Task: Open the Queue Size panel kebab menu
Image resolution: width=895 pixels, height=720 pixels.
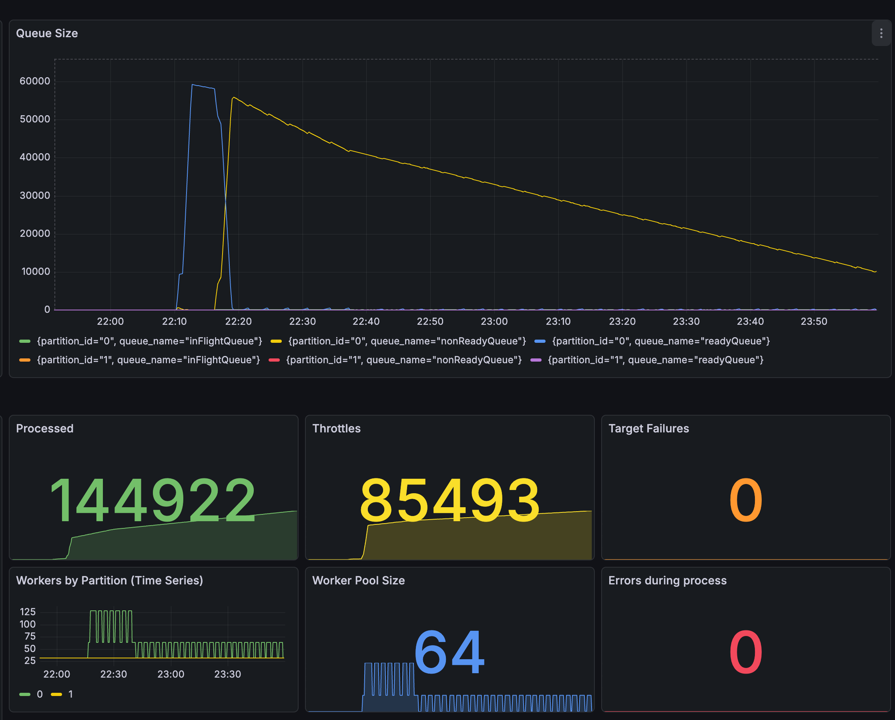Action: 881,33
